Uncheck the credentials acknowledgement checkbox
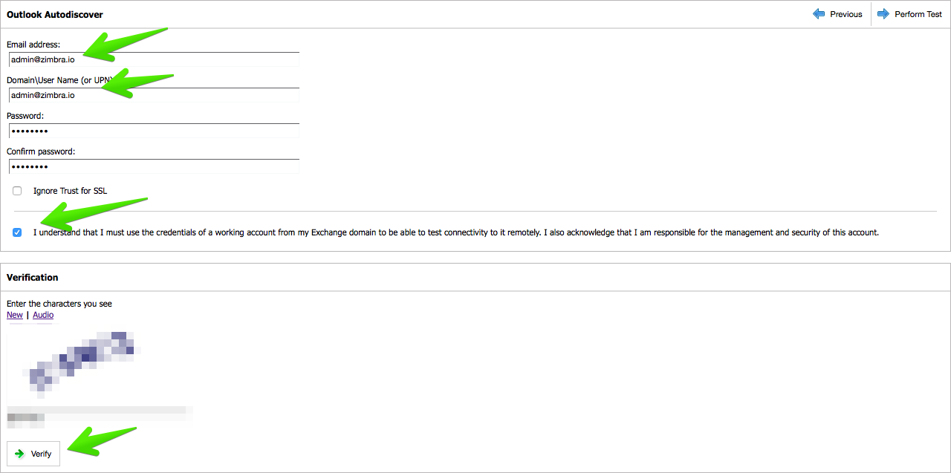Image resolution: width=951 pixels, height=473 pixels. point(17,232)
